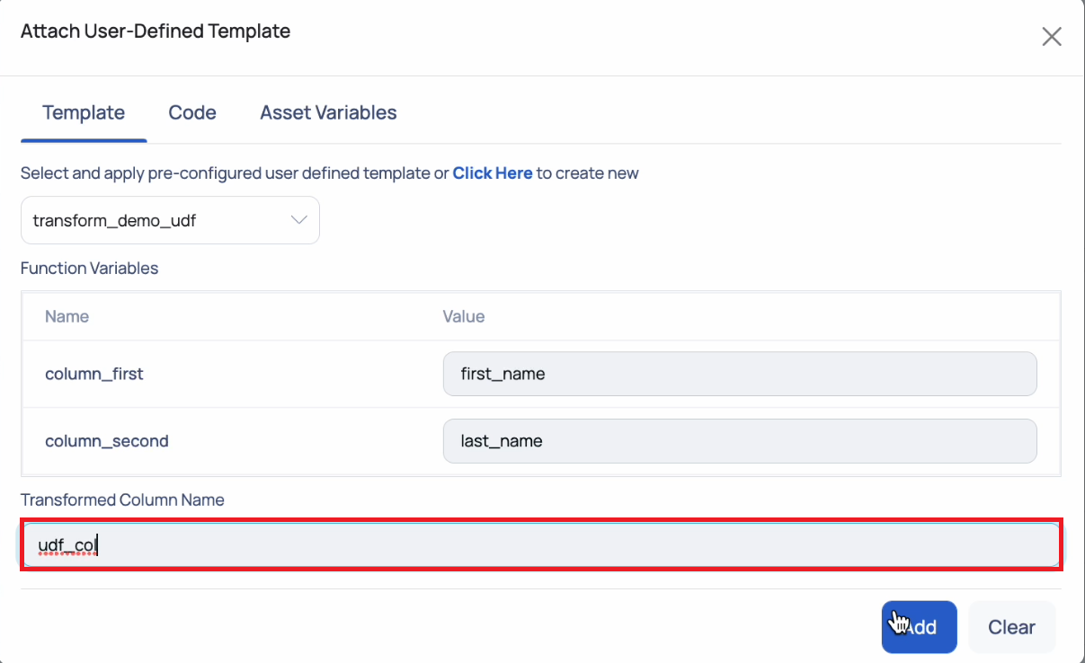Image resolution: width=1085 pixels, height=663 pixels.
Task: Select the column_first variable name cell
Action: pos(94,374)
